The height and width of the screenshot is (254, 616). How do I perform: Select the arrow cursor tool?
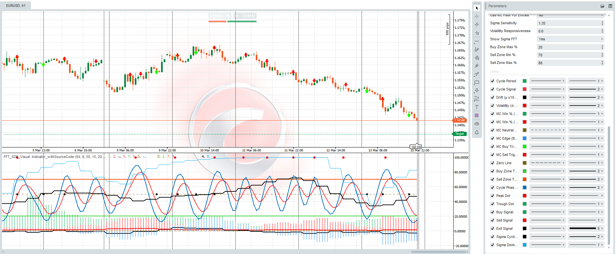click(x=477, y=8)
